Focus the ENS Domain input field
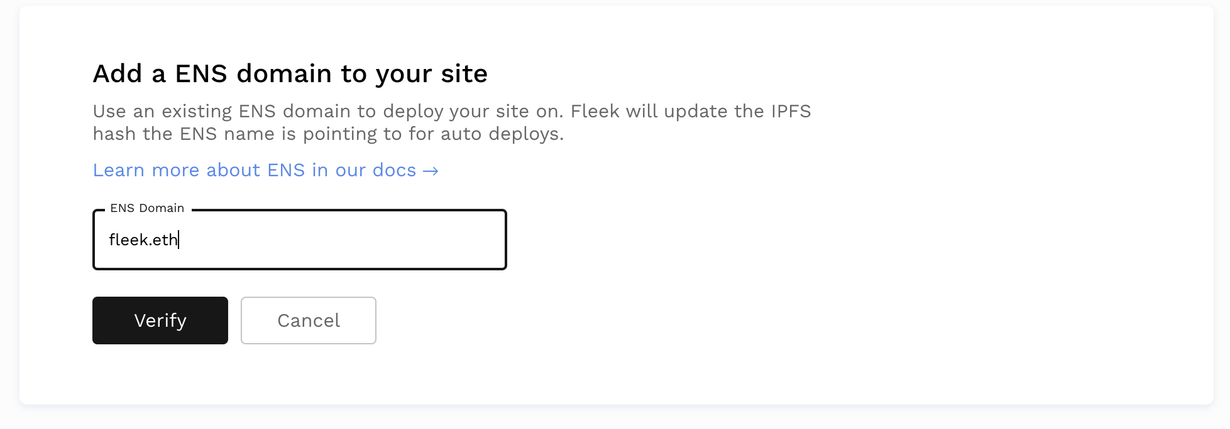 click(299, 240)
